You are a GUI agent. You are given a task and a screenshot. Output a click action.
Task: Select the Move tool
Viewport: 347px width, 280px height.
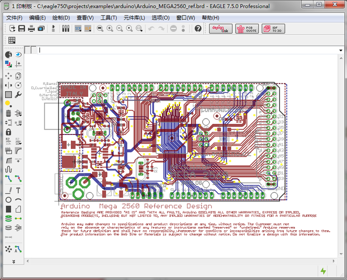point(8,76)
